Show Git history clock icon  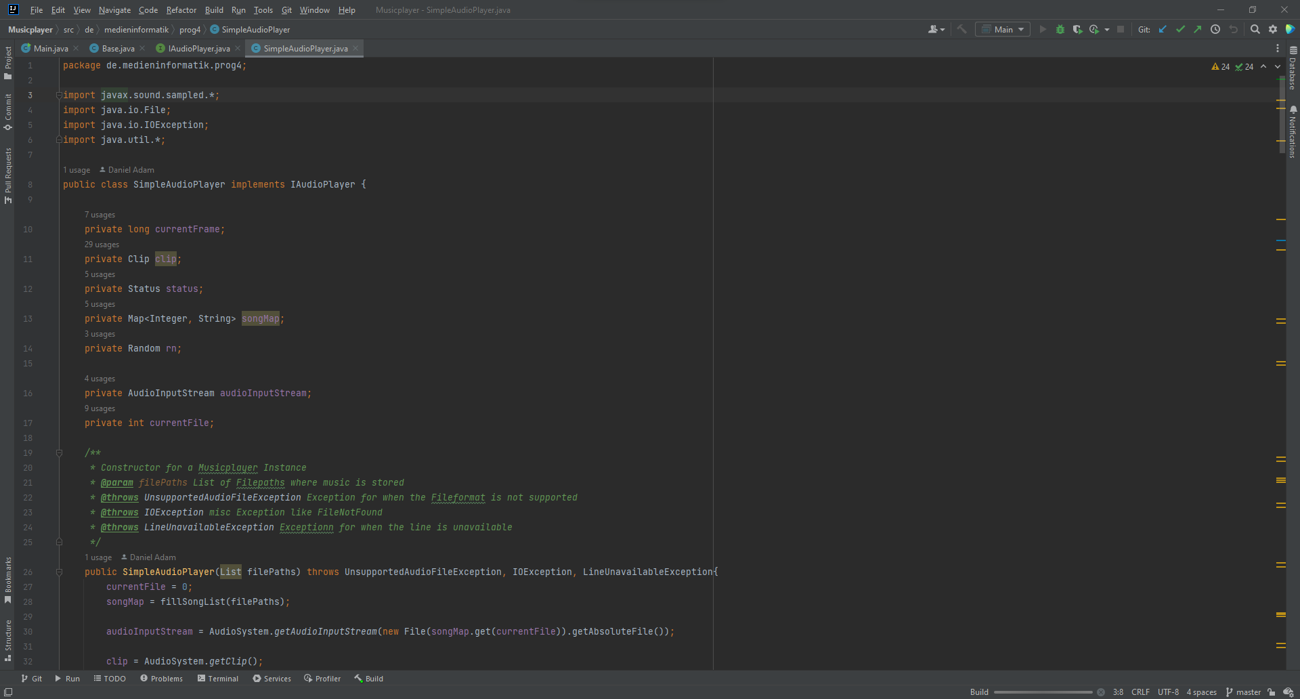click(x=1215, y=29)
